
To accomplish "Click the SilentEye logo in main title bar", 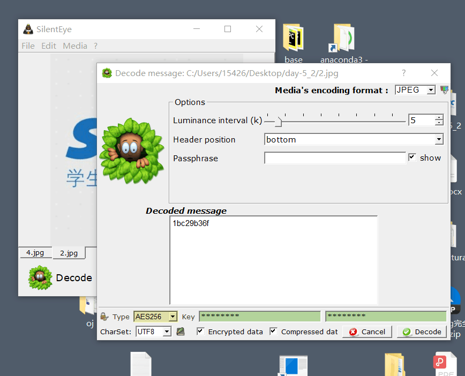I will 28,29.
